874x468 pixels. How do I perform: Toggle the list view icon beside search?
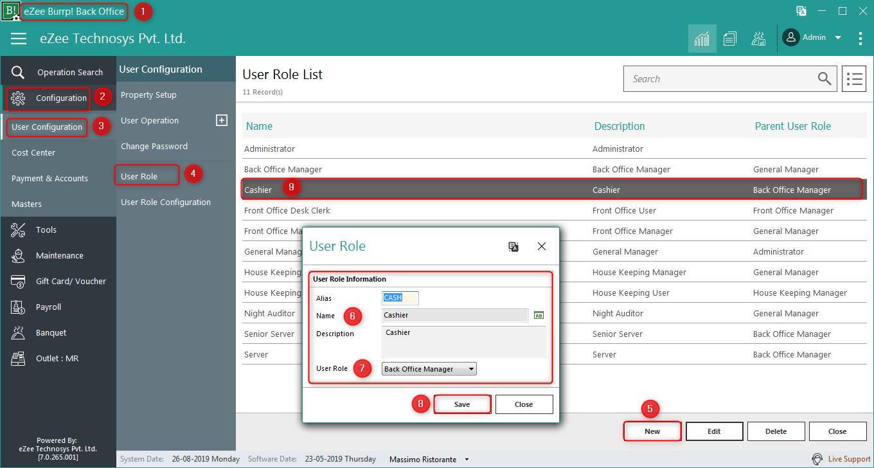[854, 79]
